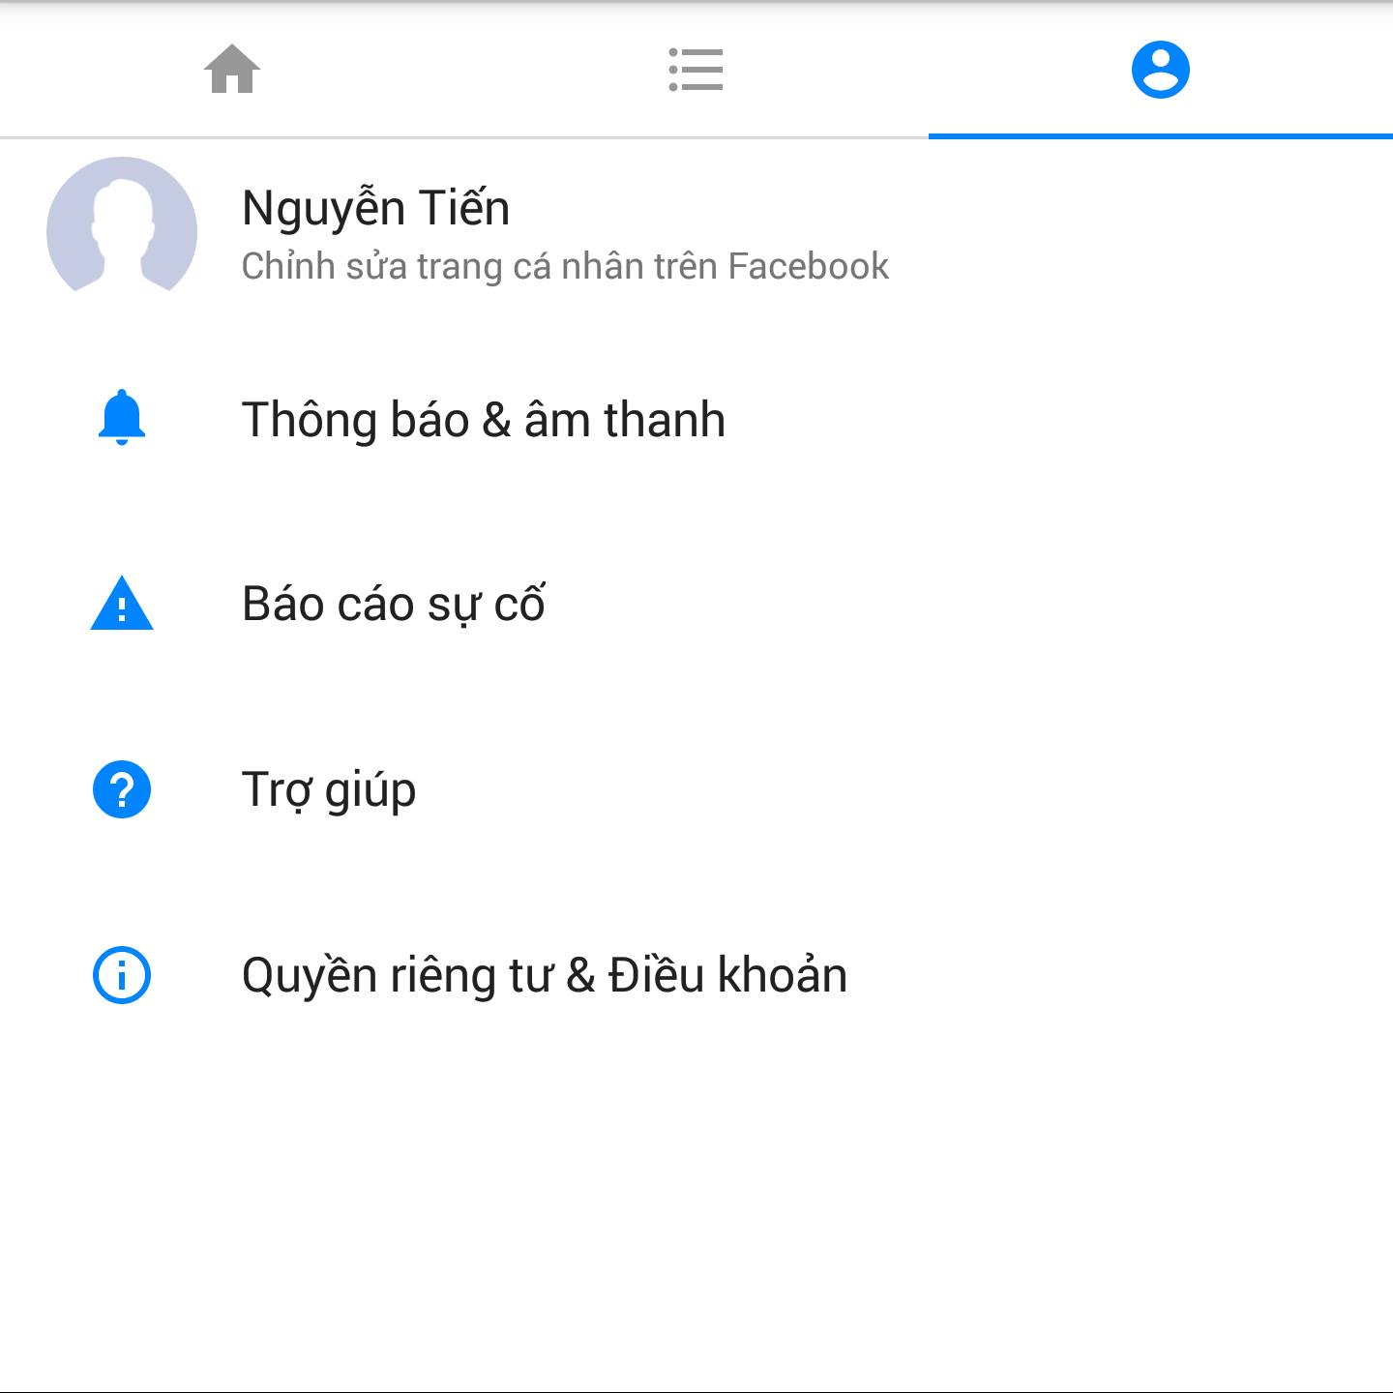Open 'Thông báo & âm thanh' settings
Image resolution: width=1393 pixels, height=1393 pixels.
pos(483,420)
